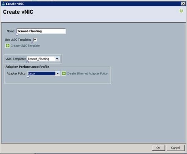Click the large Create vNIC heading
The width and height of the screenshot is (187, 154).
(18, 12)
